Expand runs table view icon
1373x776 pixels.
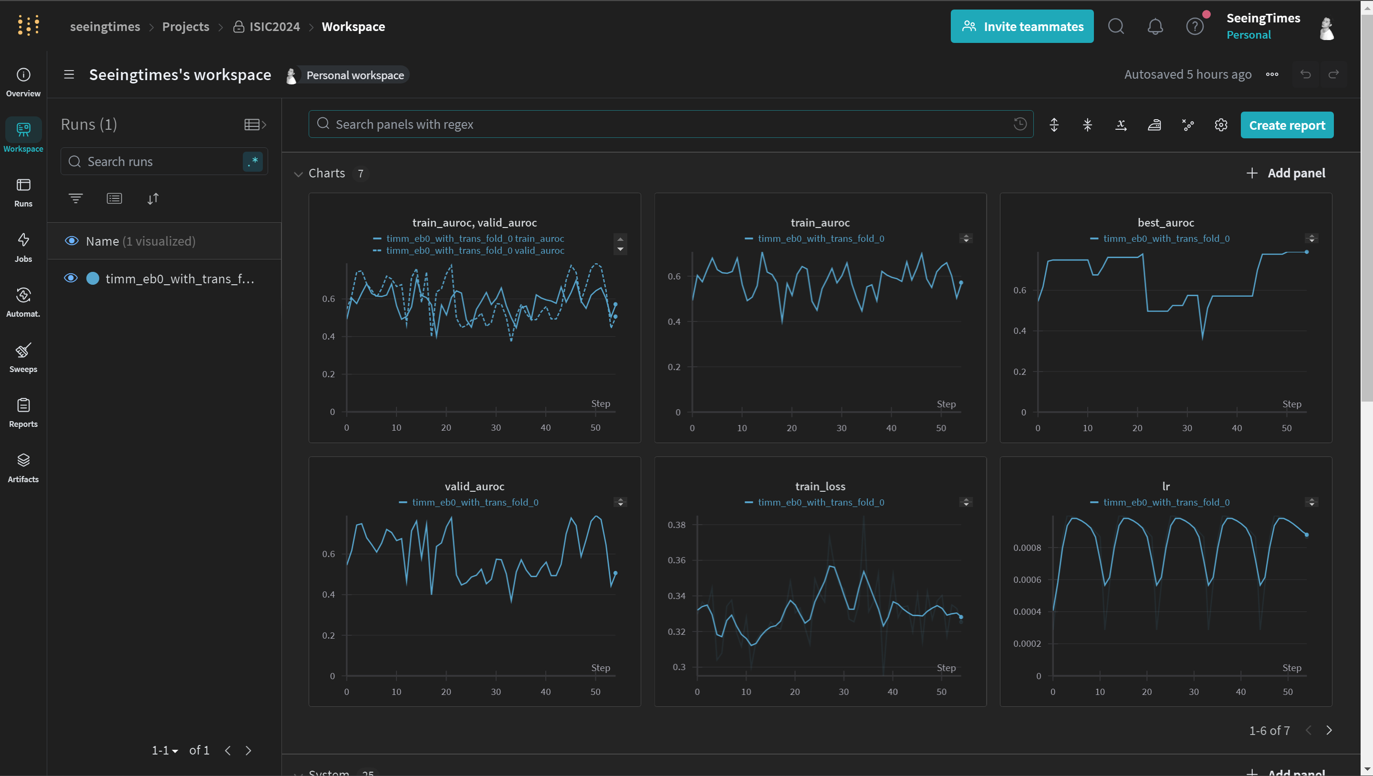click(x=255, y=124)
